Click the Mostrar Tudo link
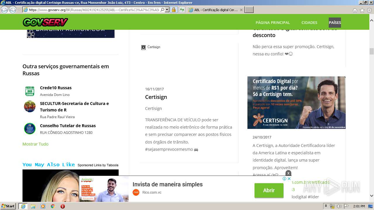 (x=35, y=144)
